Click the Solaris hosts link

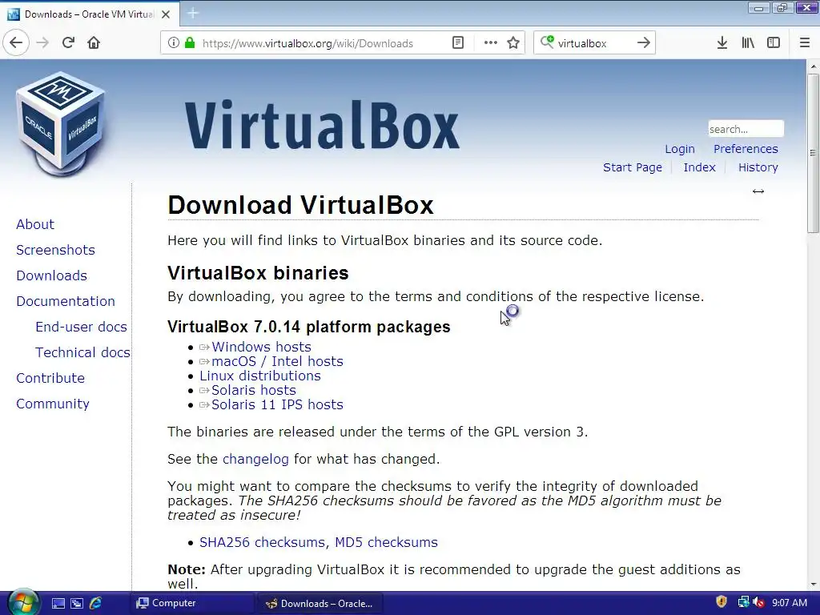pyautogui.click(x=254, y=390)
